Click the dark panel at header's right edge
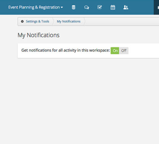Viewport: 159px width, 144px height. click(156, 7)
